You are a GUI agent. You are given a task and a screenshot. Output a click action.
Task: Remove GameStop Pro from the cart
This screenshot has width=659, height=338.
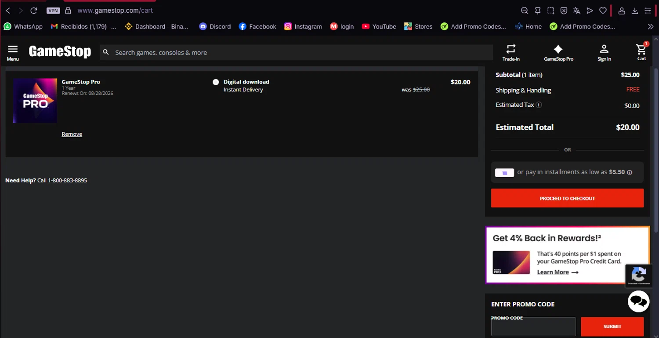(x=72, y=134)
